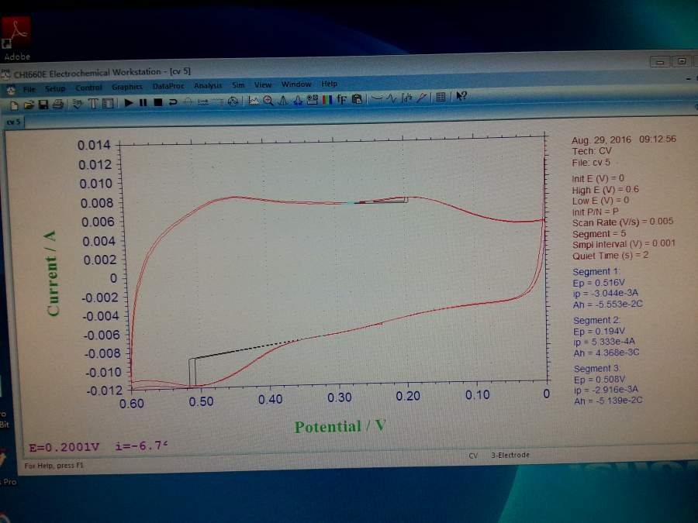Open a file using the folder icon
This screenshot has height=523, width=698.
29,105
